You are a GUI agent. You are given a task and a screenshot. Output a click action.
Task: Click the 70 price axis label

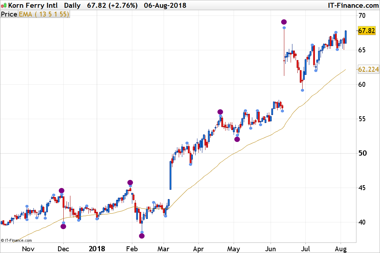pyautogui.click(x=362, y=16)
